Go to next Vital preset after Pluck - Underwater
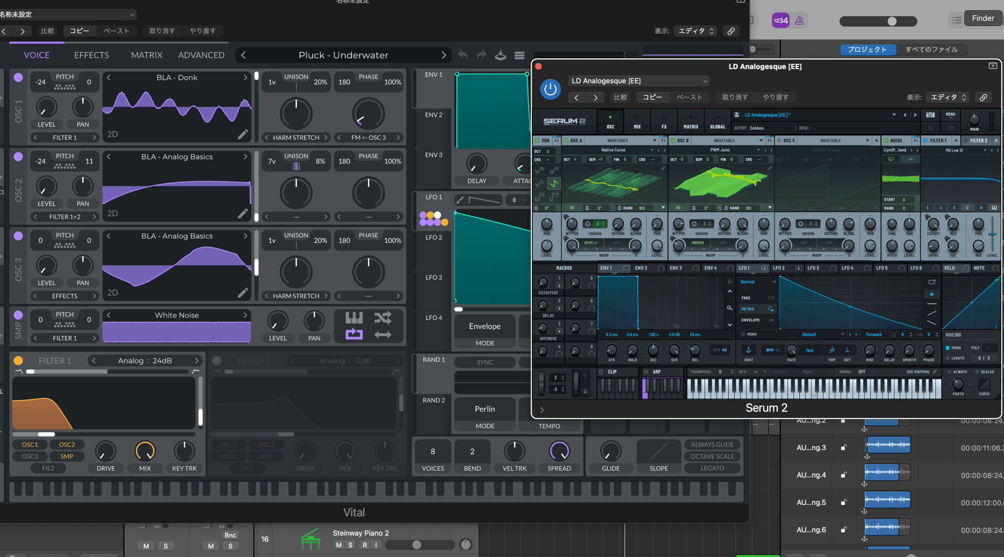Viewport: 1004px width, 557px height. 444,55
